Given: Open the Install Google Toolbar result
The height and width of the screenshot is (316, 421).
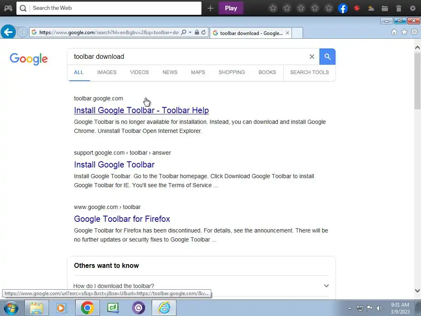Looking at the screenshot, I should (114, 165).
